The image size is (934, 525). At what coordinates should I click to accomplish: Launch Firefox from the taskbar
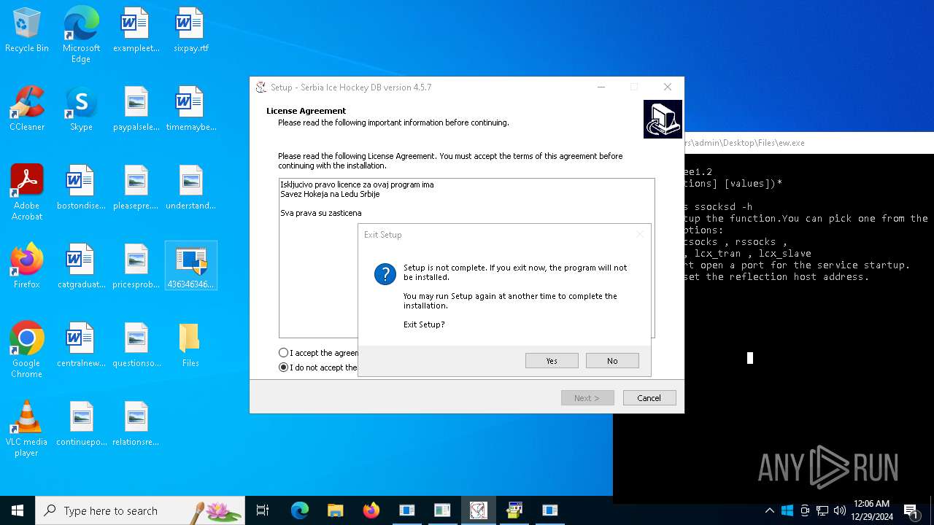pyautogui.click(x=371, y=510)
